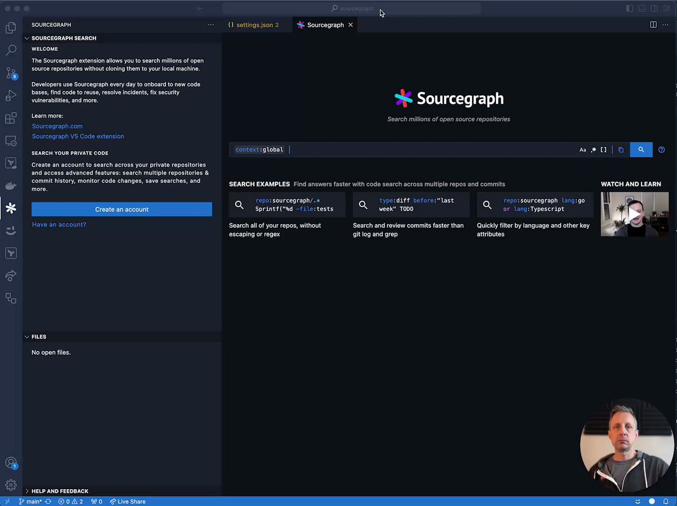Toggle case sensitivity Aa in search bar
Screen dimensions: 677x506
(x=583, y=150)
